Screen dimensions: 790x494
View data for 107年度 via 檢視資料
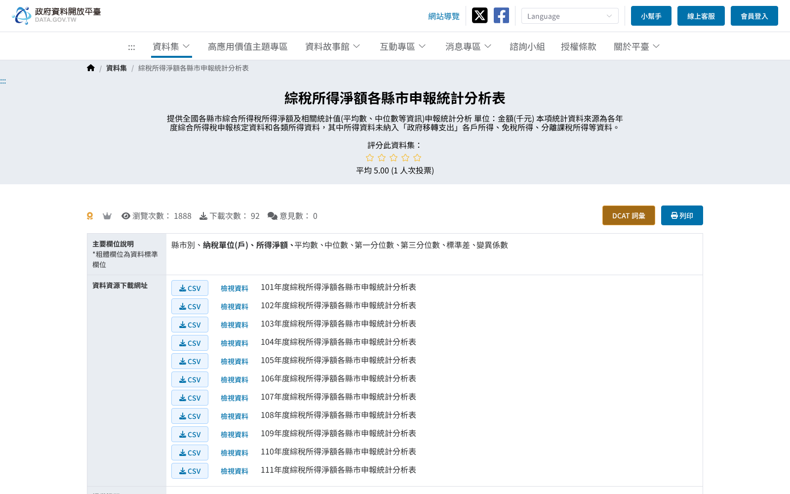(x=235, y=398)
